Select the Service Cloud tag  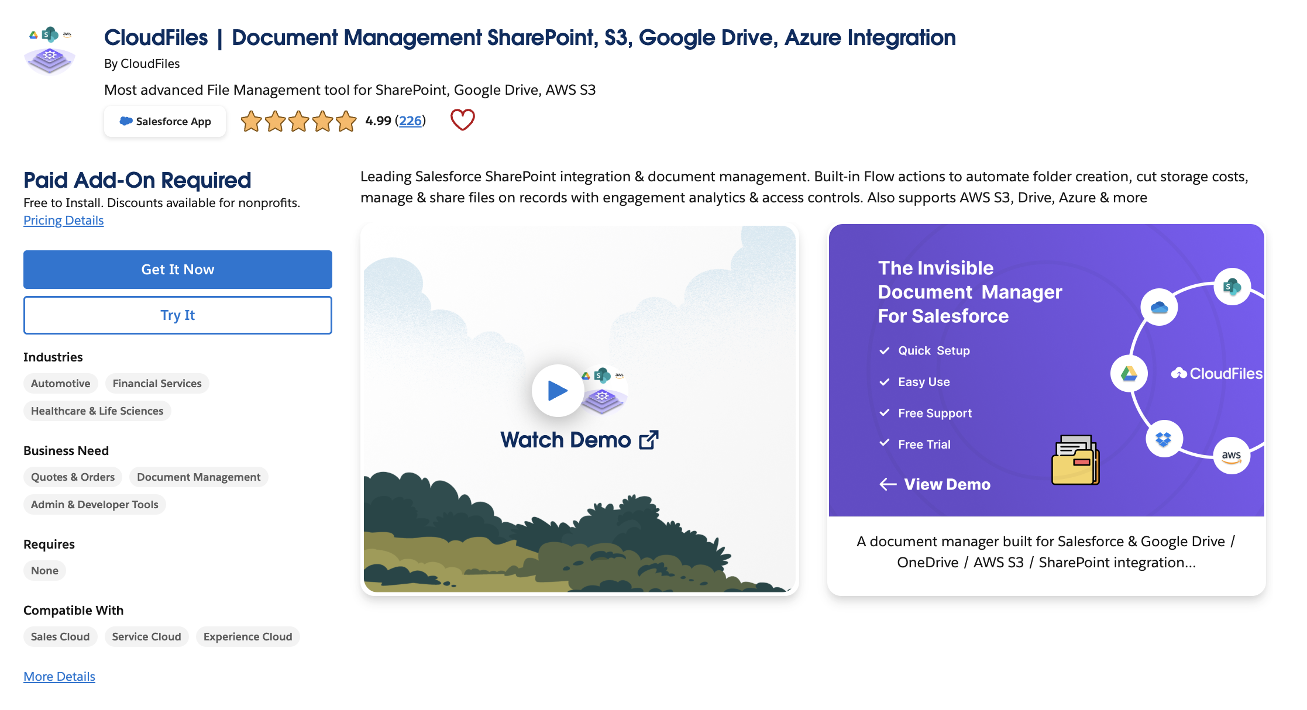click(146, 637)
